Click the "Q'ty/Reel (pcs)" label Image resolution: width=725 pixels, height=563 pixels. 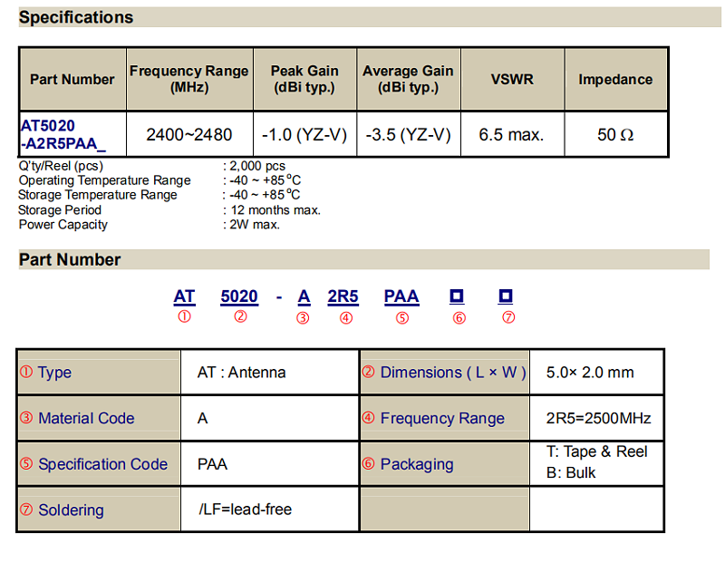point(61,166)
